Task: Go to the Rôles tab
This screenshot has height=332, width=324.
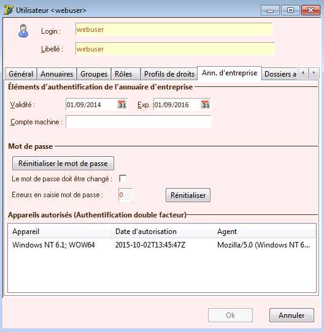Action: tap(126, 74)
